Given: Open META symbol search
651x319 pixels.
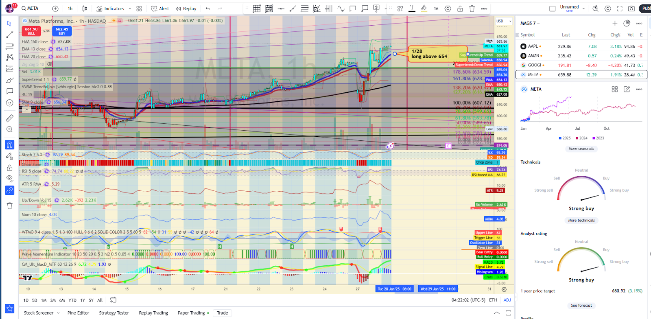Looking at the screenshot, I should [x=30, y=9].
